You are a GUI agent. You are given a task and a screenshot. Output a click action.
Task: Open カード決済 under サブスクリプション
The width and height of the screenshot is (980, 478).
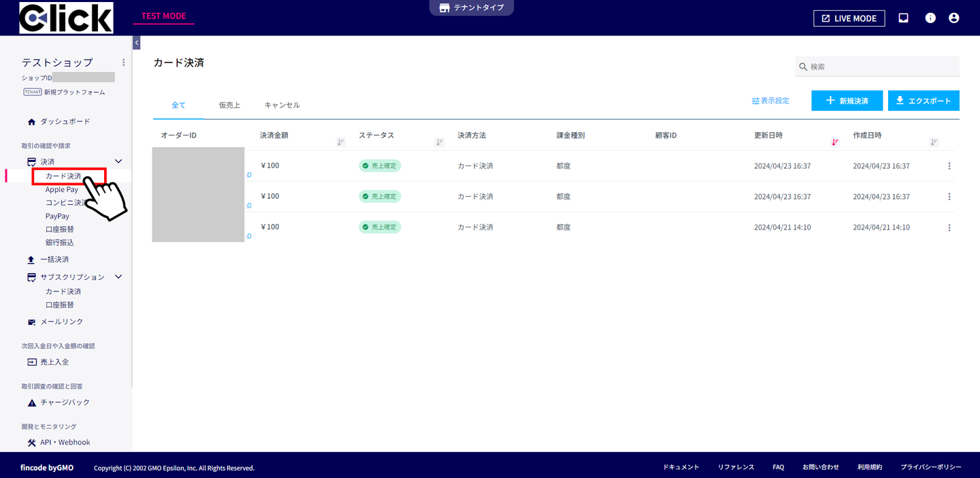pyautogui.click(x=63, y=291)
